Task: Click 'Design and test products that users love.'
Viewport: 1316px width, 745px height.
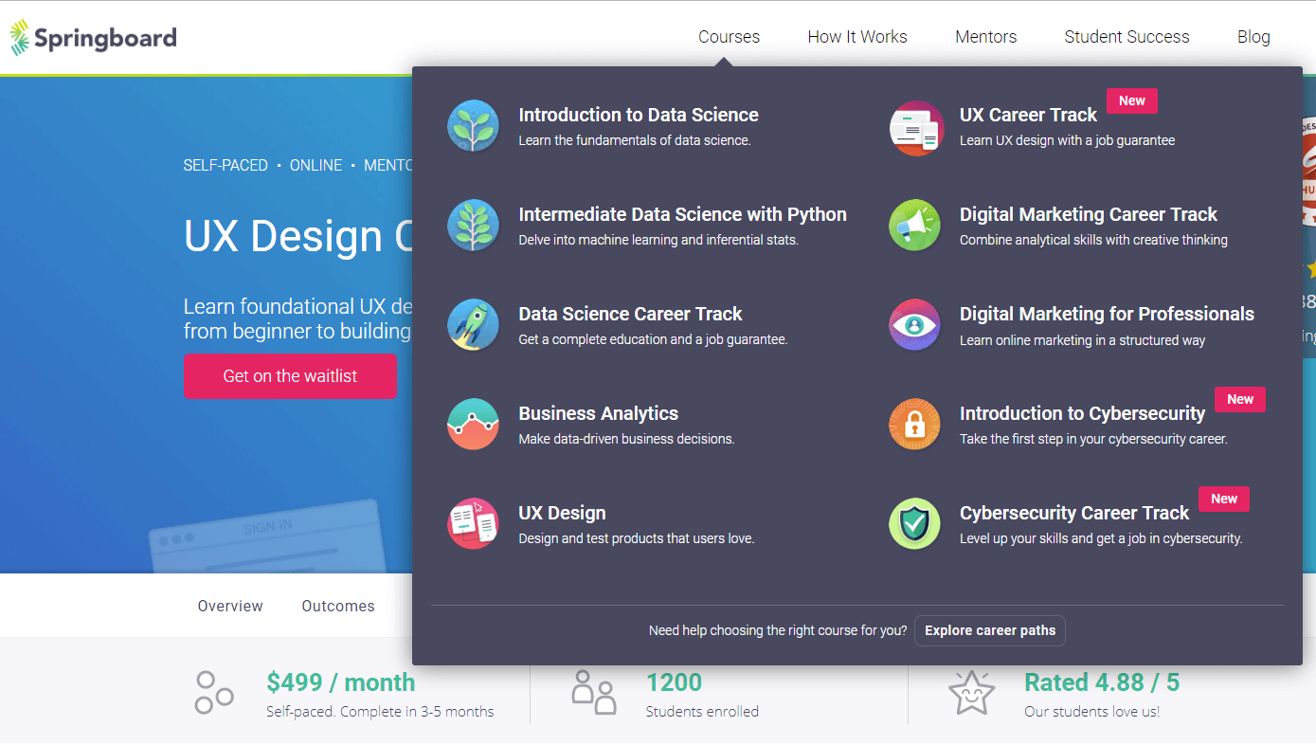Action: coord(636,538)
